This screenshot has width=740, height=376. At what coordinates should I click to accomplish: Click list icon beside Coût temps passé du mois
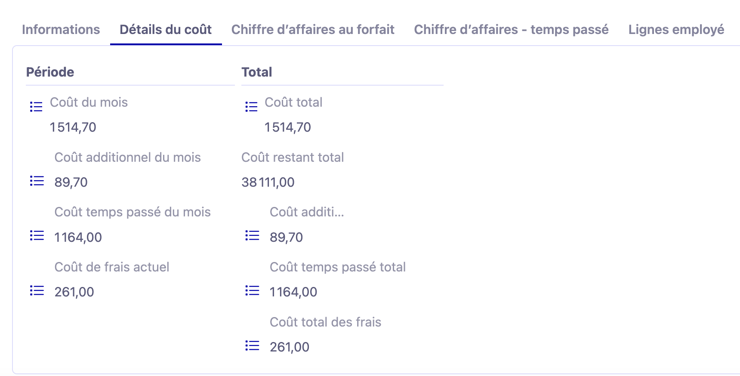[37, 236]
